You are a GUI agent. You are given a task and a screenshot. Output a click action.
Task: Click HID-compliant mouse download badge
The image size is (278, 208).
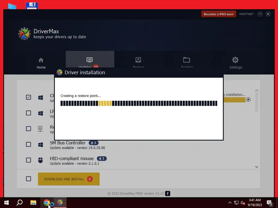[102, 158]
